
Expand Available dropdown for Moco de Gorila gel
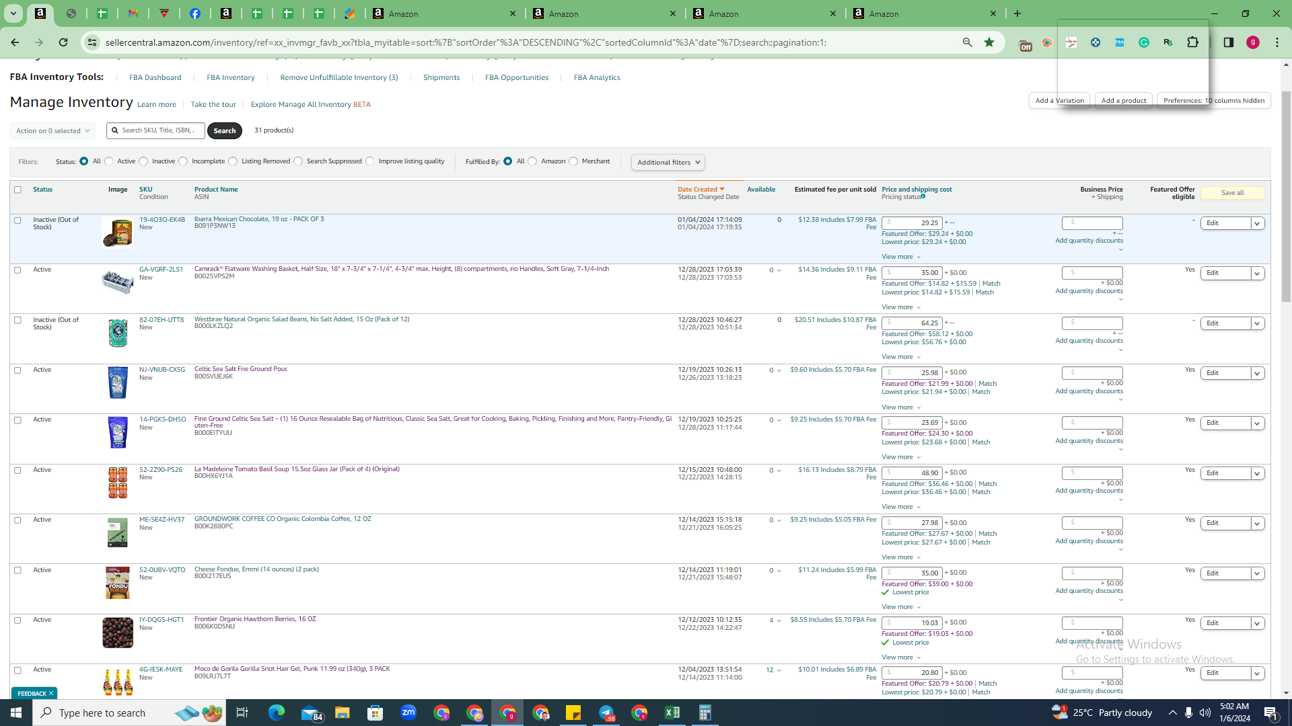779,670
